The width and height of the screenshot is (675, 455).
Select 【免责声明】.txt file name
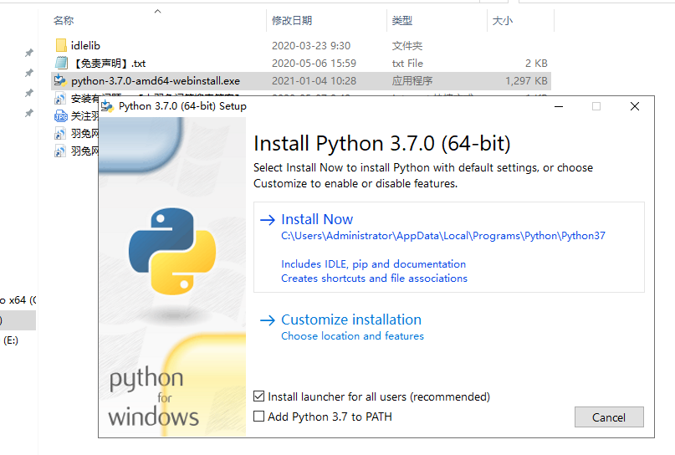coord(109,64)
